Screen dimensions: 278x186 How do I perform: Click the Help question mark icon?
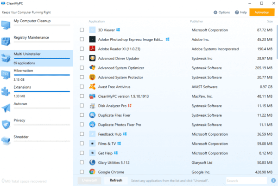pyautogui.click(x=237, y=12)
